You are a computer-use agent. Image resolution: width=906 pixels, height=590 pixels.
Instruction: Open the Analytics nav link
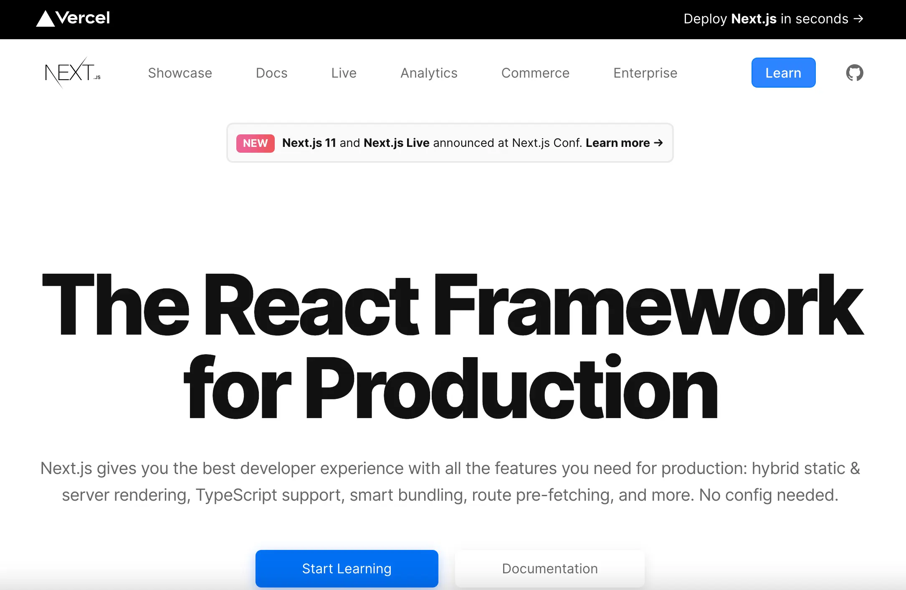429,73
